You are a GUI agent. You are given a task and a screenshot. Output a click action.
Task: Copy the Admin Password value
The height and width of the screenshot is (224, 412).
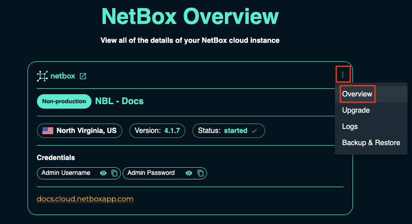(201, 173)
